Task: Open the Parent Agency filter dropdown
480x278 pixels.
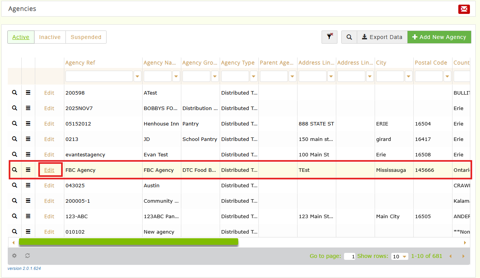Action: pyautogui.click(x=292, y=76)
